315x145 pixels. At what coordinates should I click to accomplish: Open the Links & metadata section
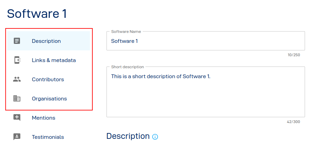[54, 60]
